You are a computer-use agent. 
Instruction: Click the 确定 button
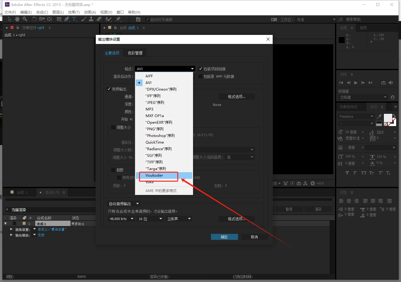click(224, 237)
